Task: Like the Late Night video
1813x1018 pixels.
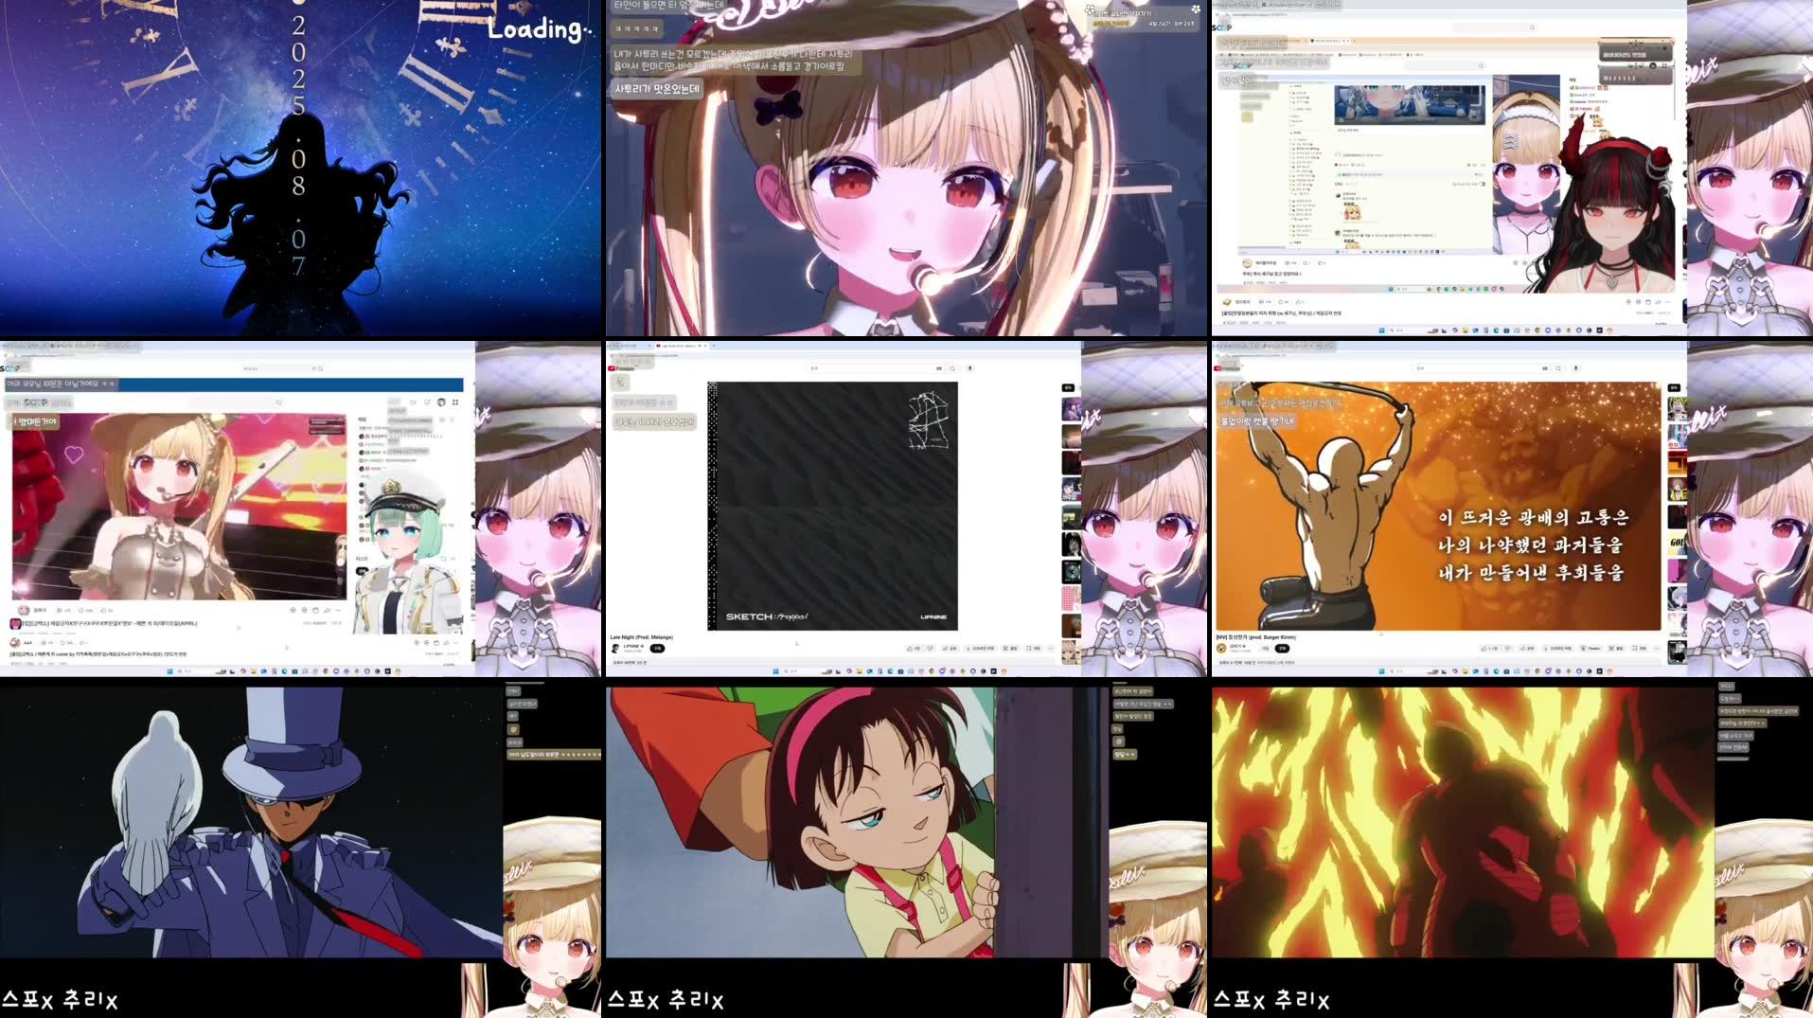Action: click(x=913, y=649)
